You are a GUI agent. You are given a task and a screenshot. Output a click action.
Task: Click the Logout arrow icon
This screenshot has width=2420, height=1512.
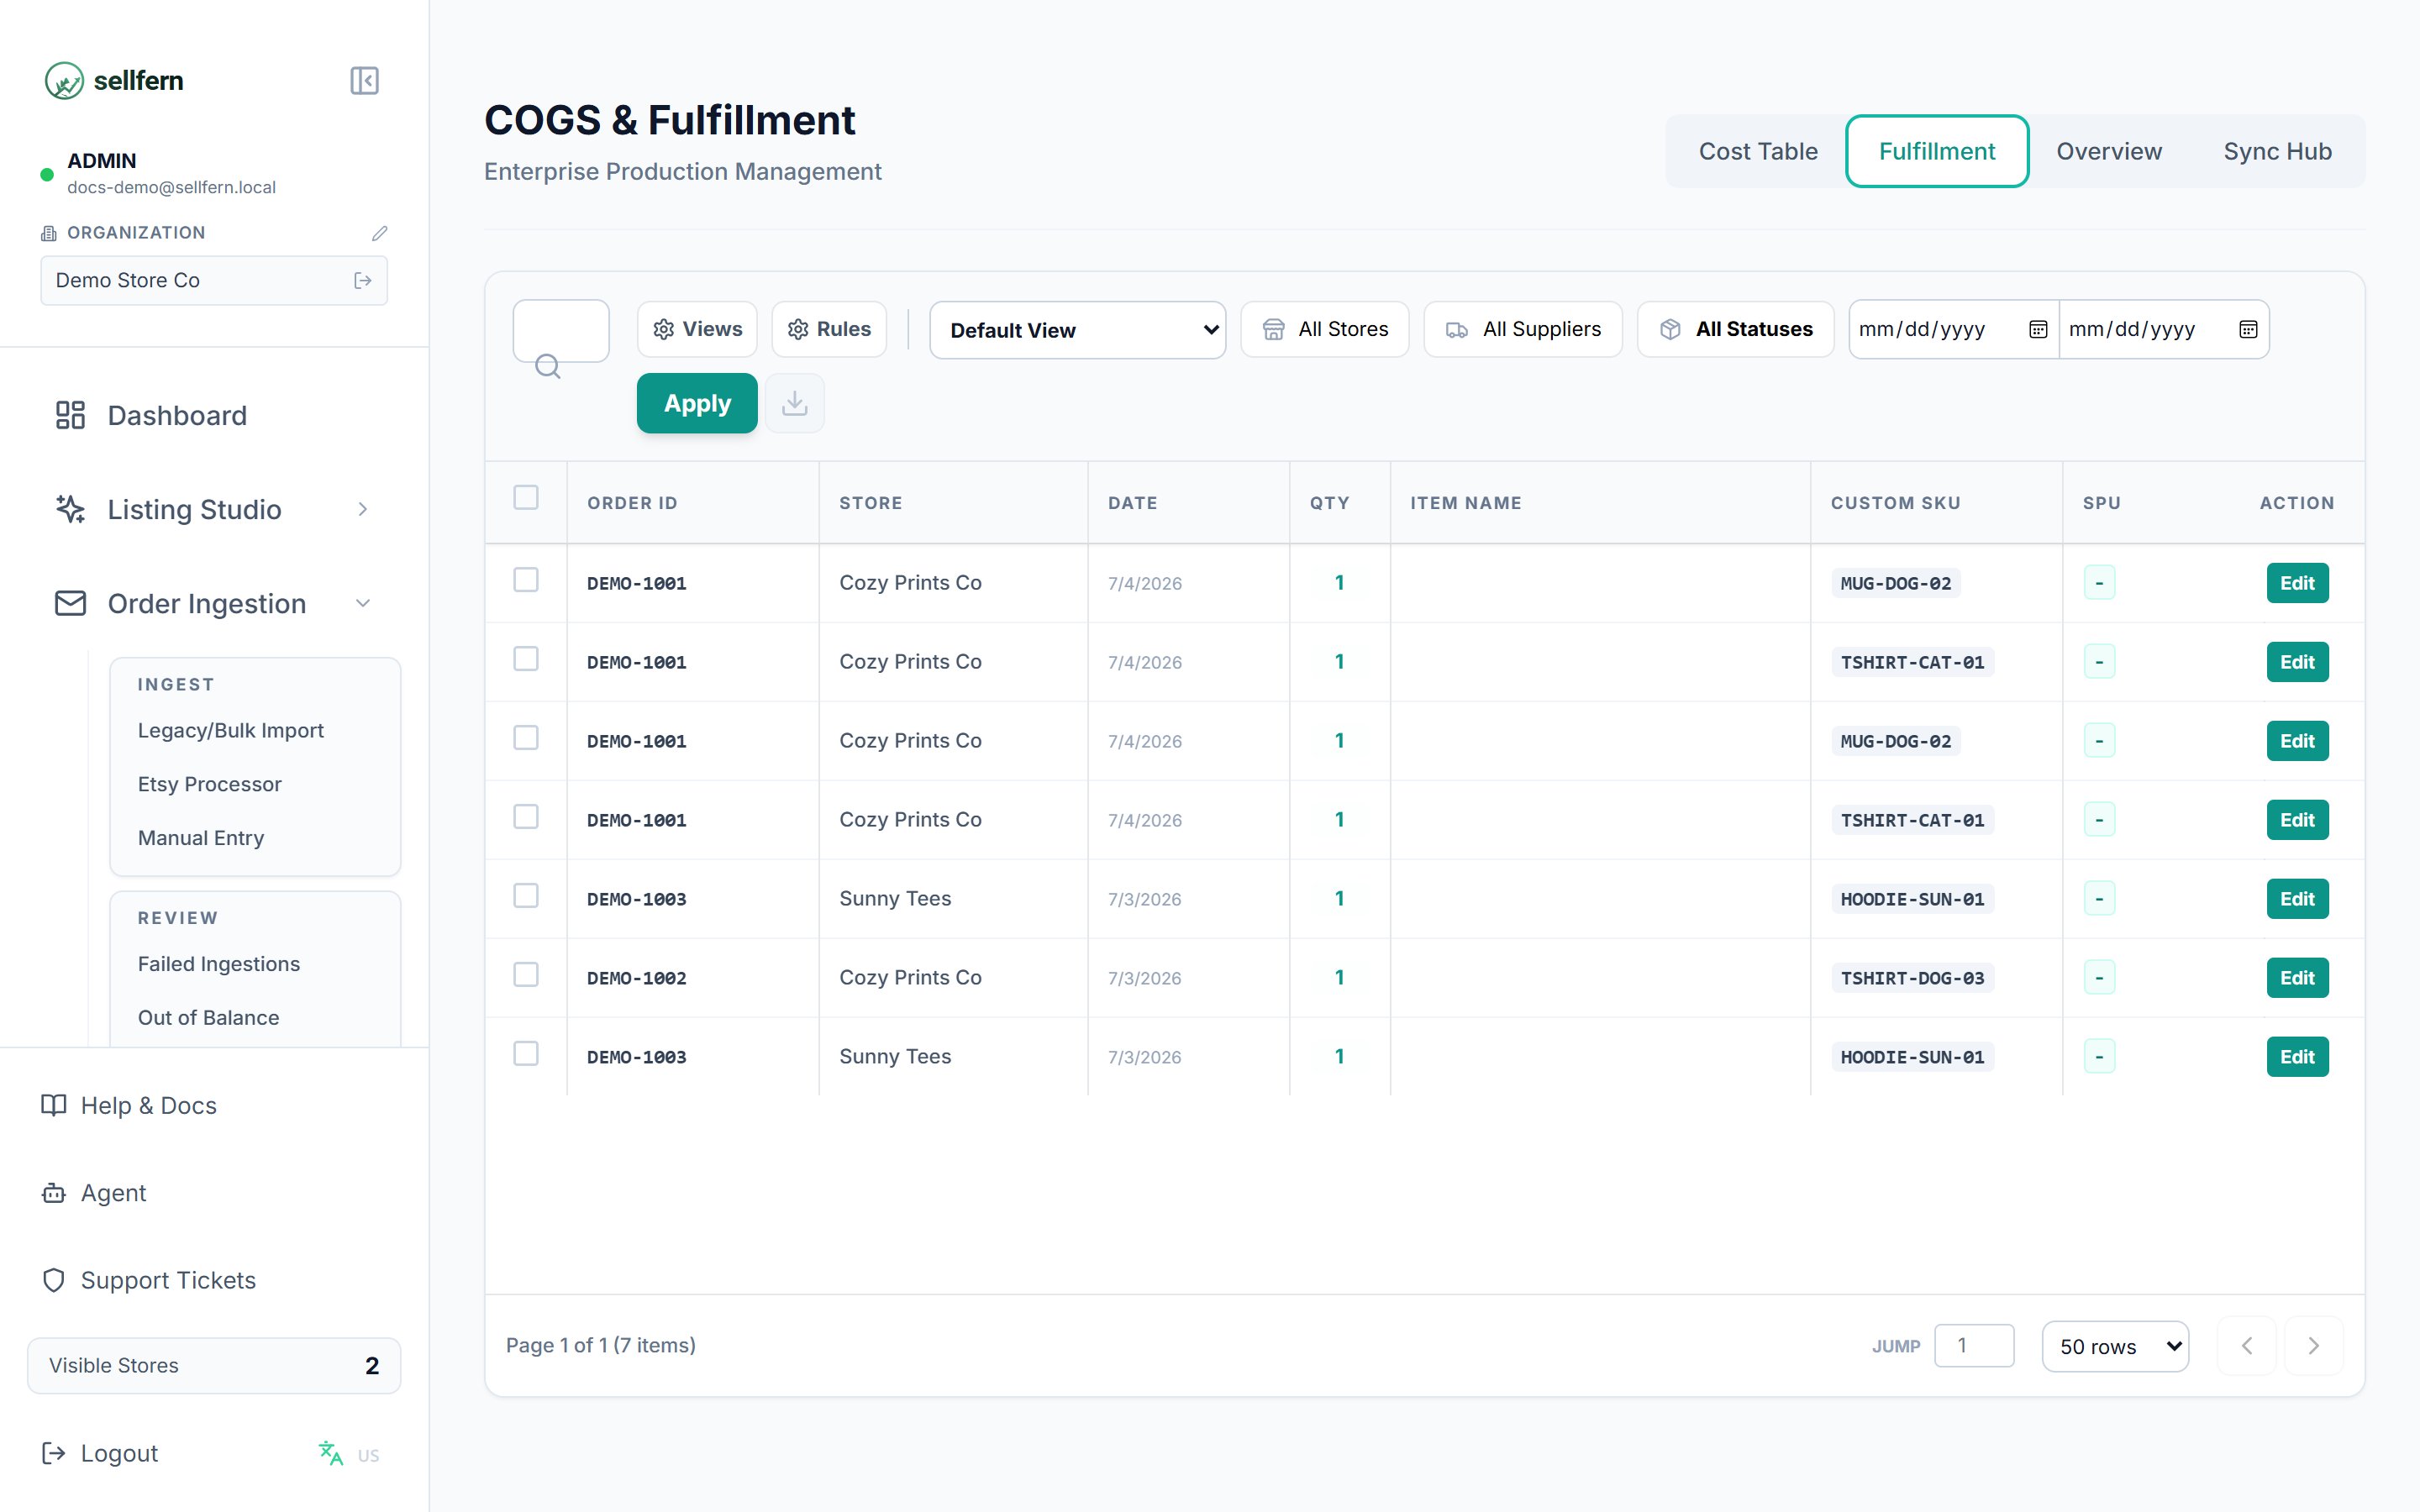[54, 1453]
